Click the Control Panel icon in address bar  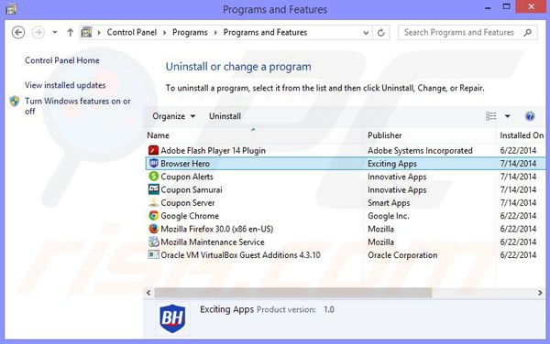point(86,33)
